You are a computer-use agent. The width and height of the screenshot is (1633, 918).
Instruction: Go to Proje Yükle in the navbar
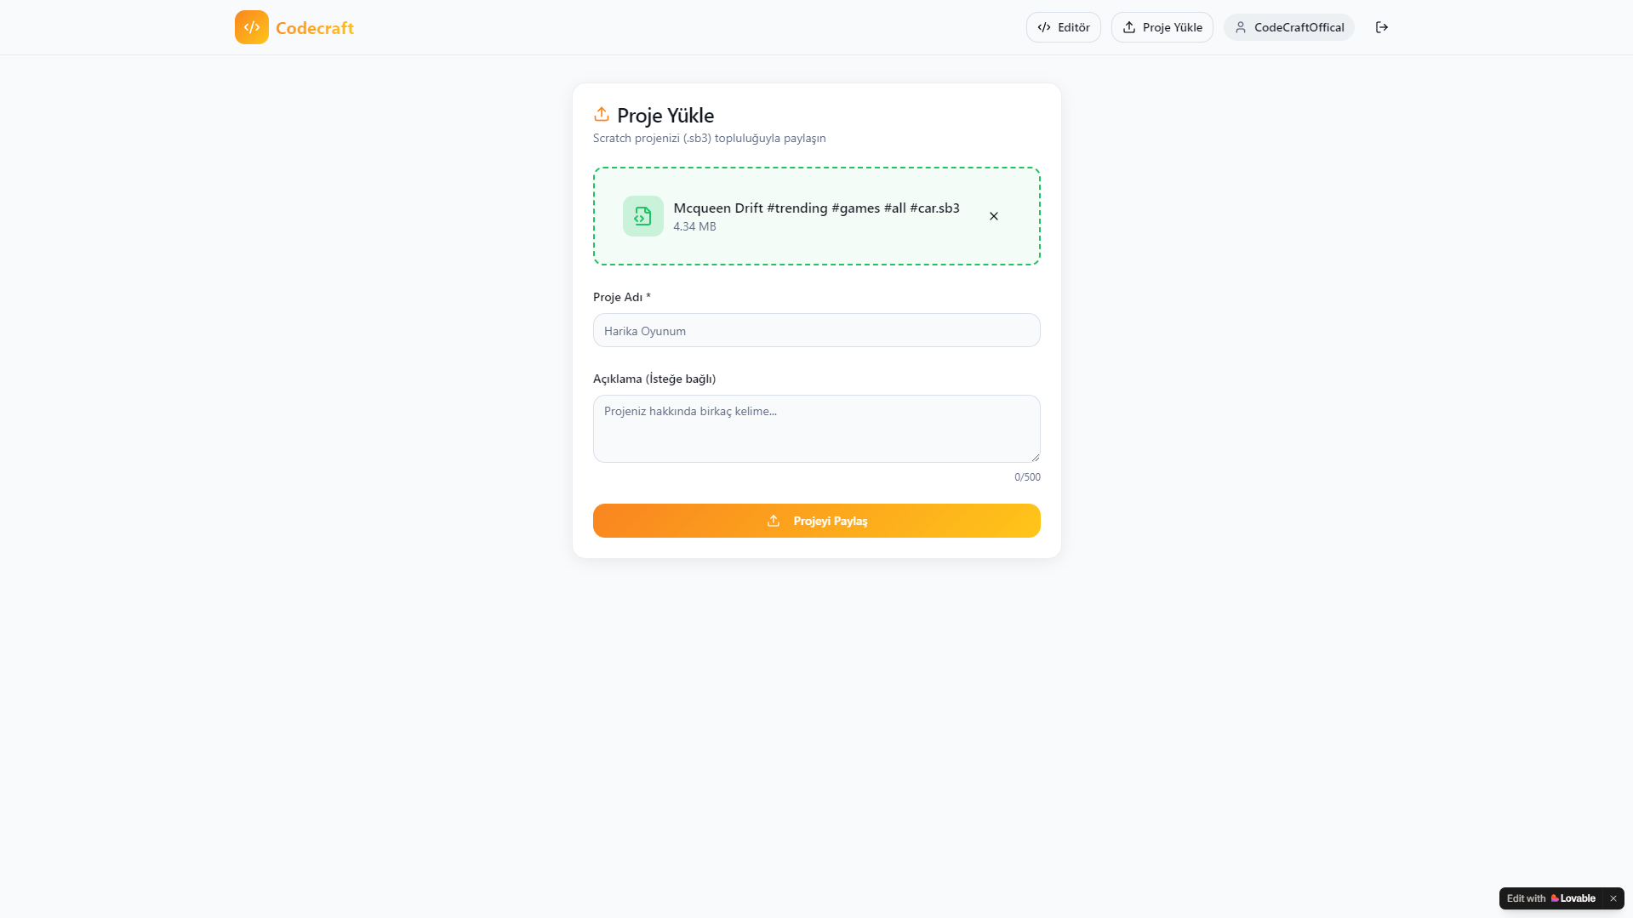tap(1162, 27)
